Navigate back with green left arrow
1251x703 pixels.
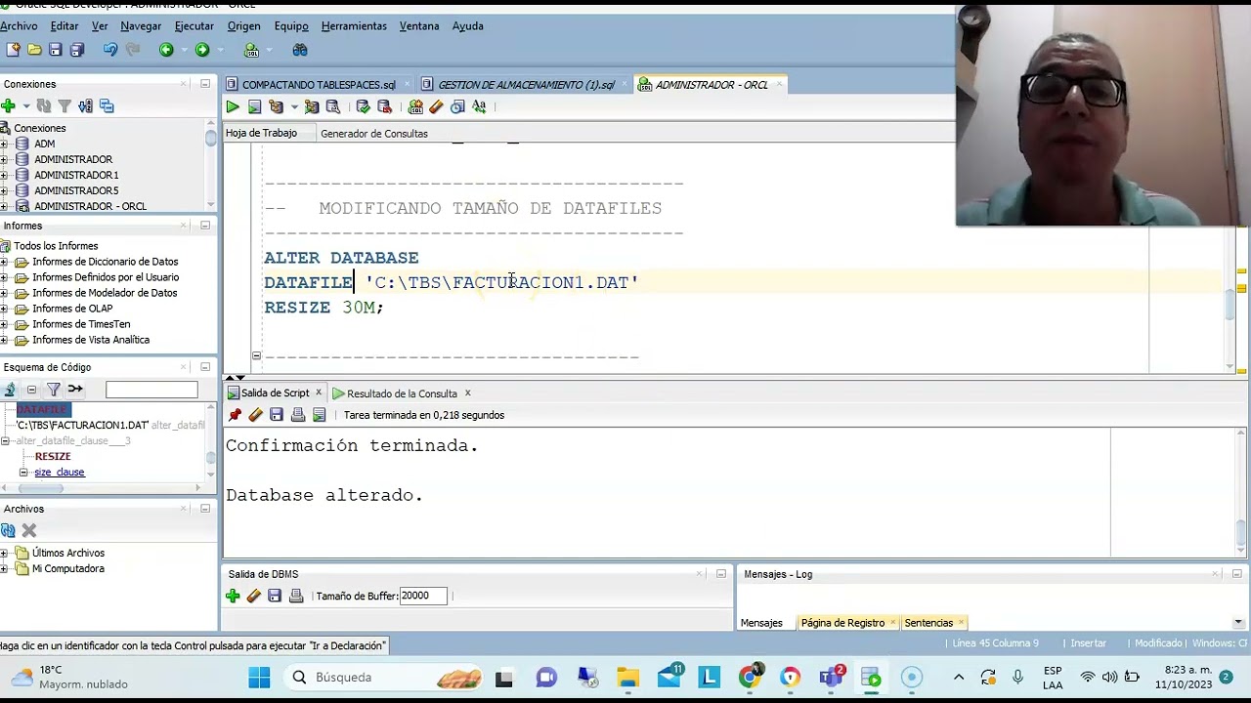[166, 50]
